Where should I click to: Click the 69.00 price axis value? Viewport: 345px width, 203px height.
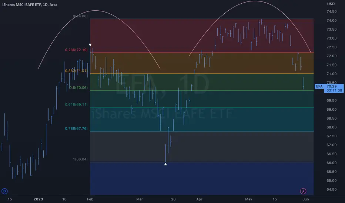[x=331, y=109]
